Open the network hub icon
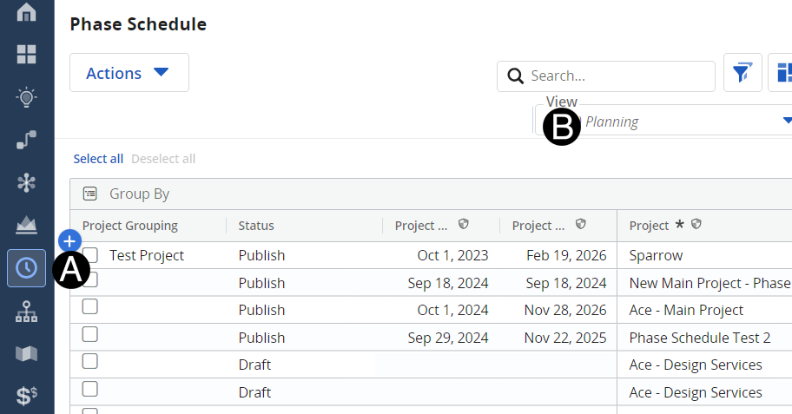 tap(27, 182)
